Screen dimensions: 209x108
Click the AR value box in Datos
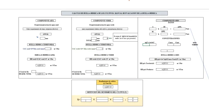point(164,29)
